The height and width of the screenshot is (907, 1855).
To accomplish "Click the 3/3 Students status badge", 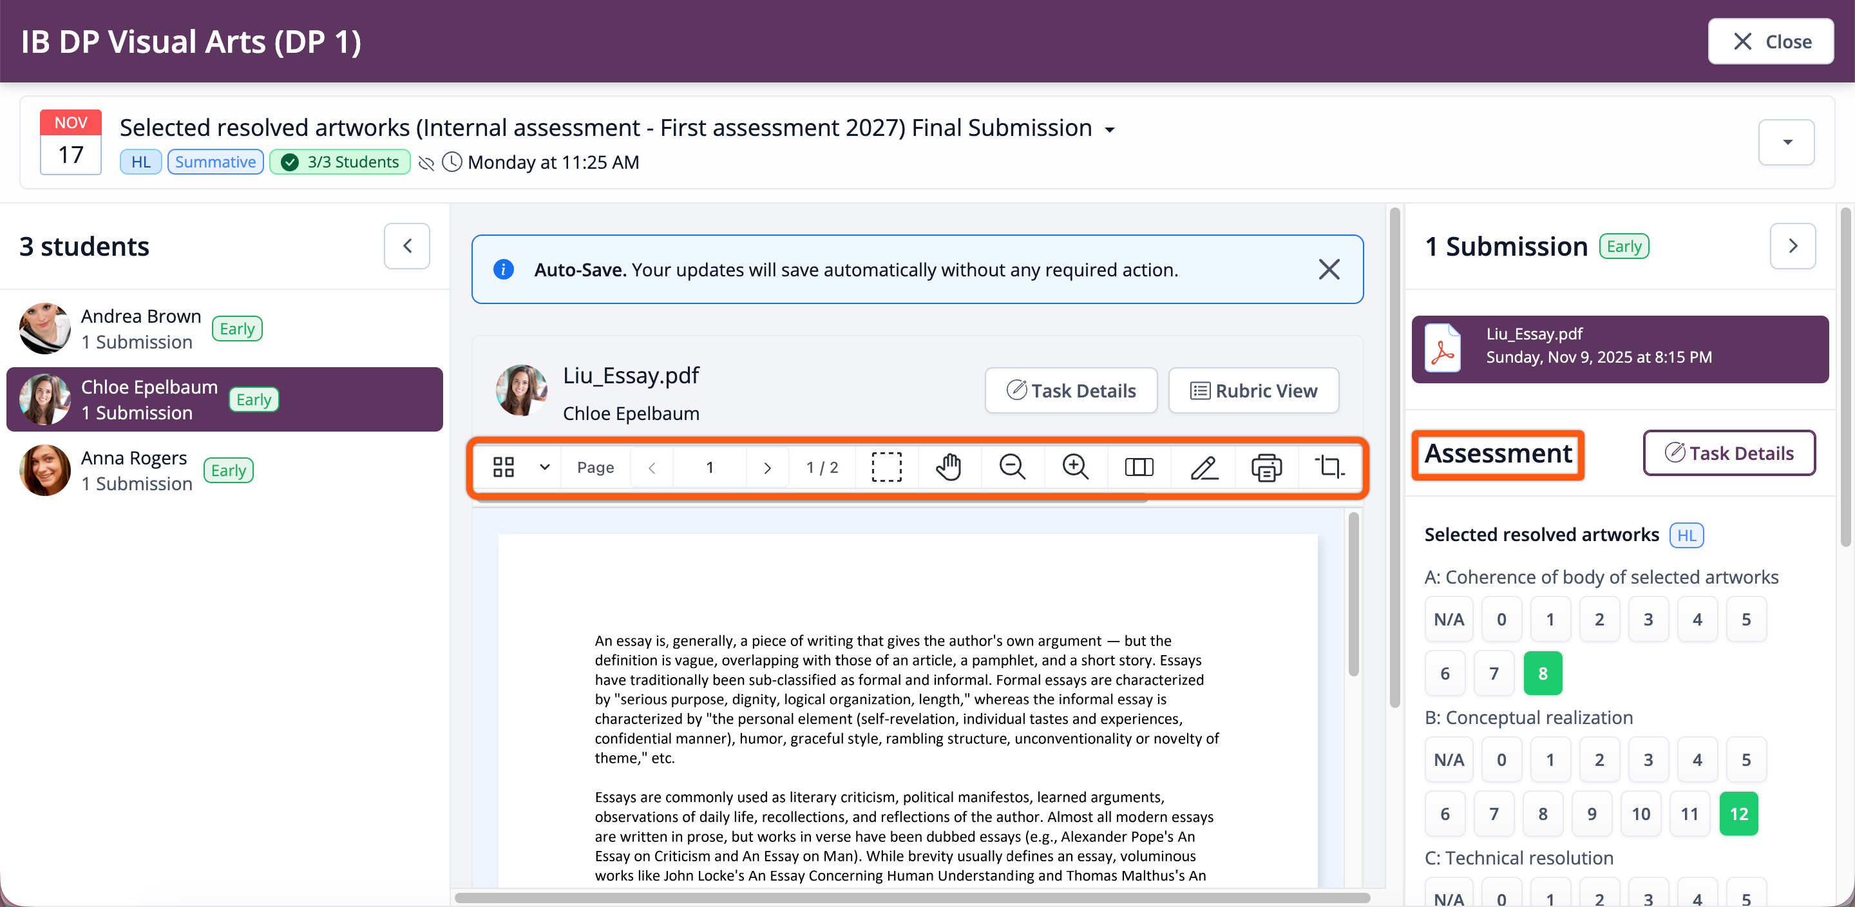I will [340, 162].
